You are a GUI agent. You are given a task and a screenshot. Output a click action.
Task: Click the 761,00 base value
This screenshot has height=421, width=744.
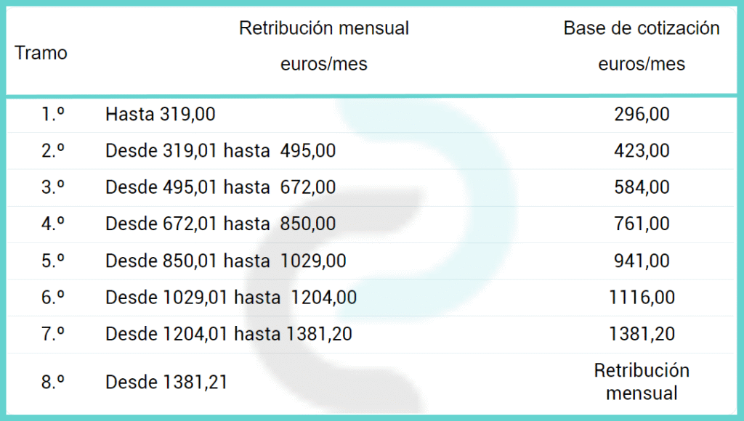click(x=642, y=224)
